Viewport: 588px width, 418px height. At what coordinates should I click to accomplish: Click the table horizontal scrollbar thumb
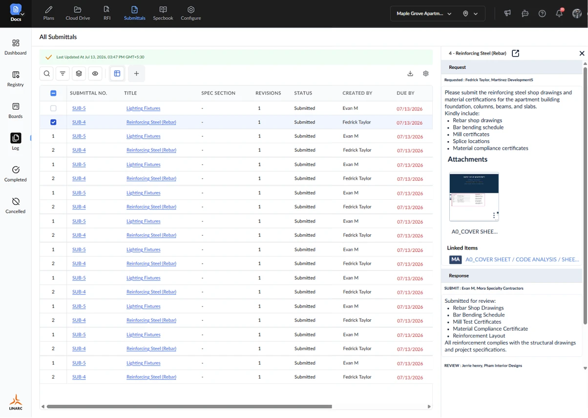click(x=189, y=406)
